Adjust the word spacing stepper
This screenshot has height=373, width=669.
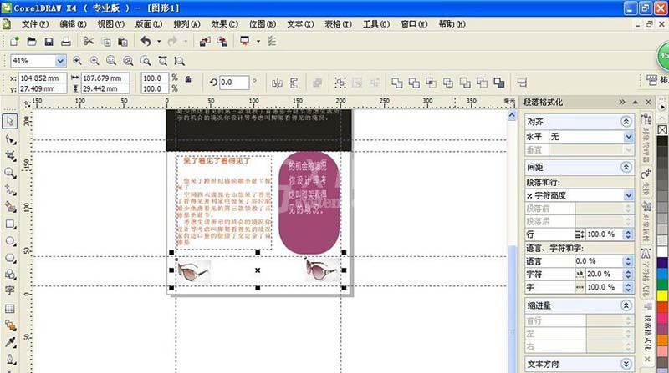[x=628, y=287]
